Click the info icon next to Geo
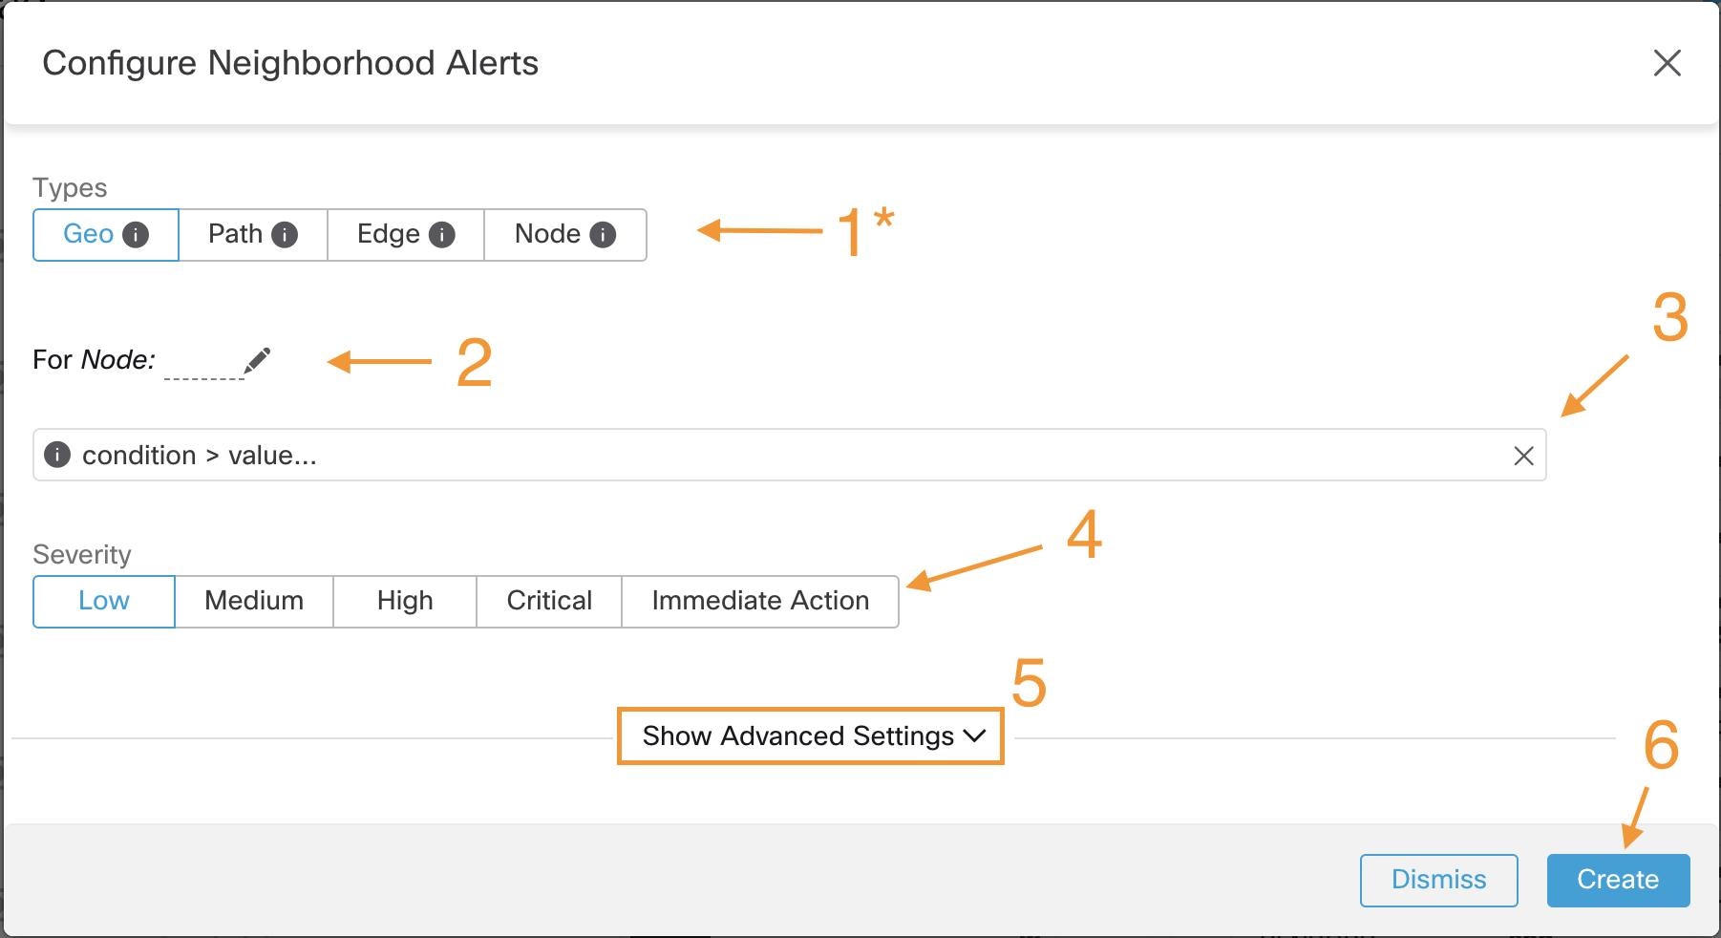Image resolution: width=1721 pixels, height=938 pixels. point(137,235)
